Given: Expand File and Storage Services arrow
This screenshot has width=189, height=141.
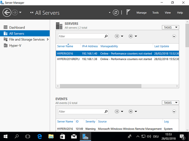Looking at the screenshot, I should click(48, 39).
